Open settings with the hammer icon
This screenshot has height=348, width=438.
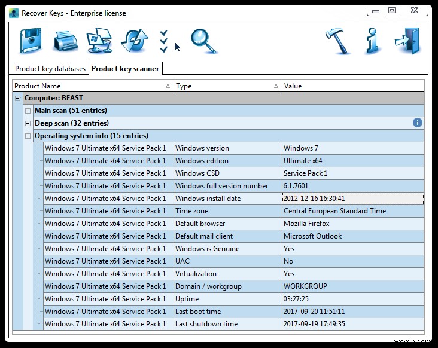click(338, 41)
